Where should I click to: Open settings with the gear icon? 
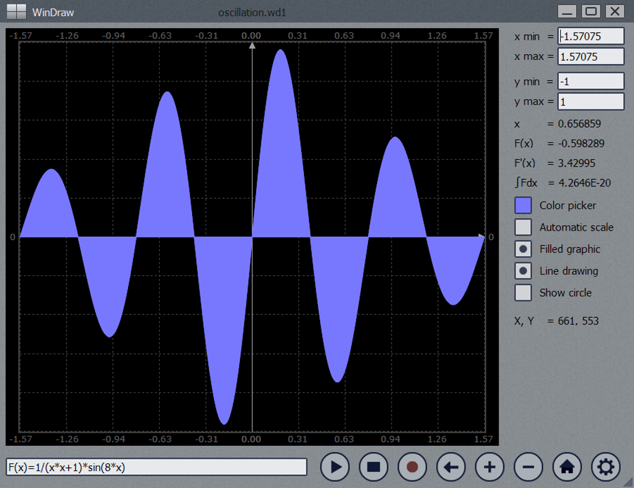pyautogui.click(x=606, y=467)
